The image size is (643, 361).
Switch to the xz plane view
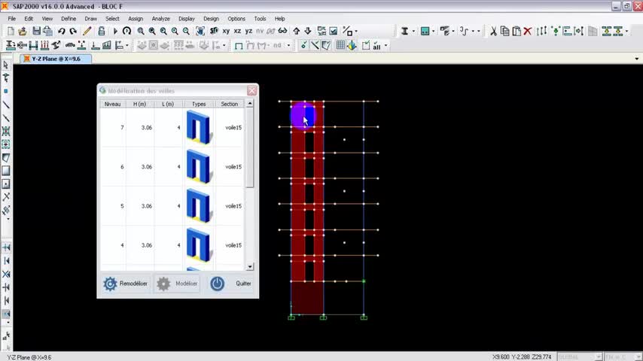(x=237, y=31)
